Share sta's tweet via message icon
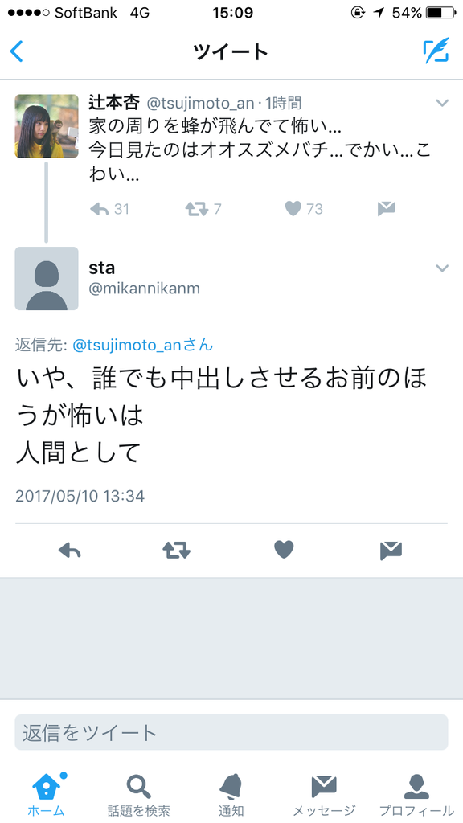This screenshot has height=823, width=463. (391, 550)
